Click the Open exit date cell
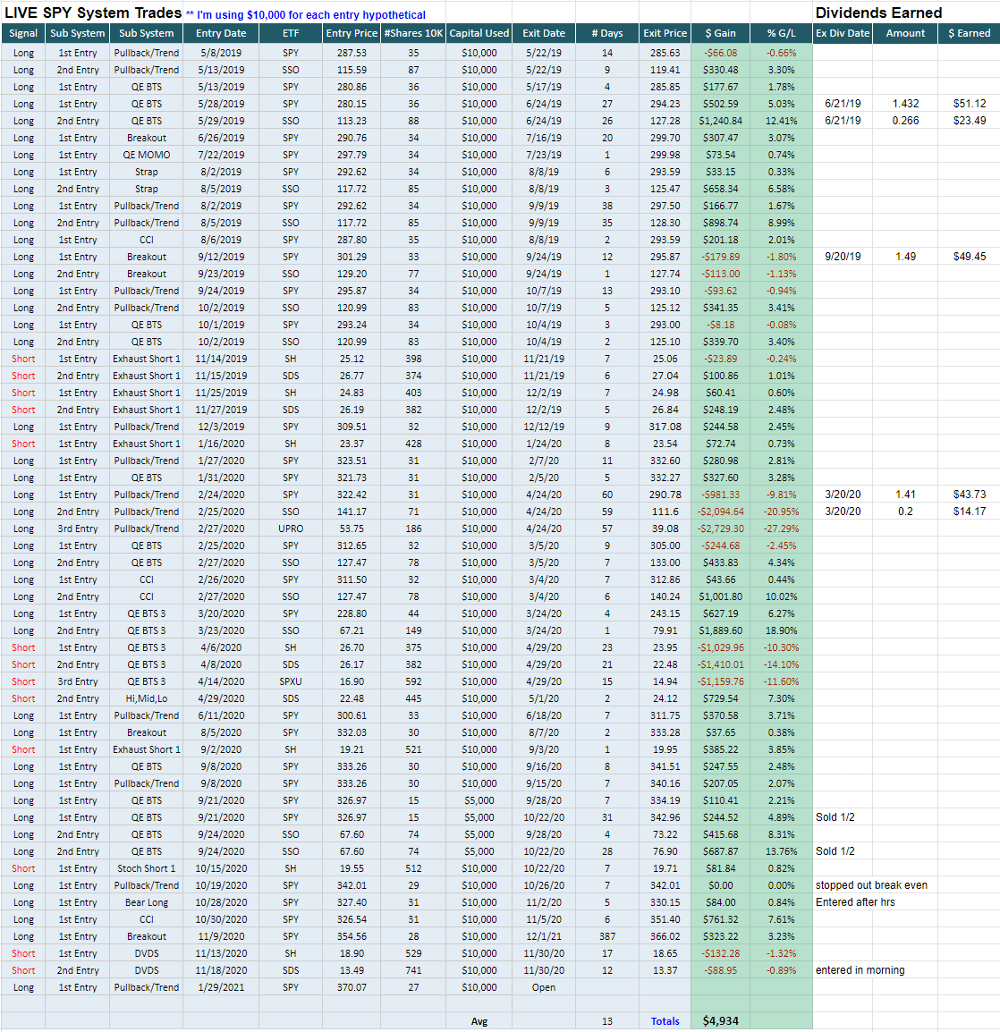This screenshot has width=1000, height=1032. 544,987
